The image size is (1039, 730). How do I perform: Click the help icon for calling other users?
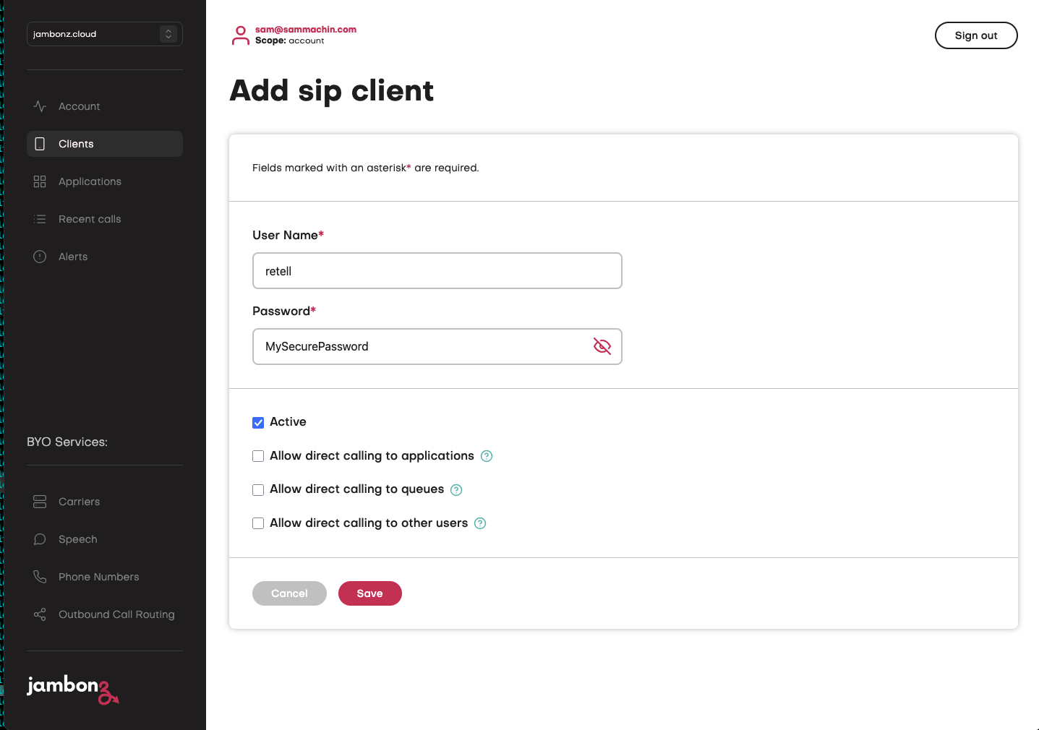tap(480, 523)
